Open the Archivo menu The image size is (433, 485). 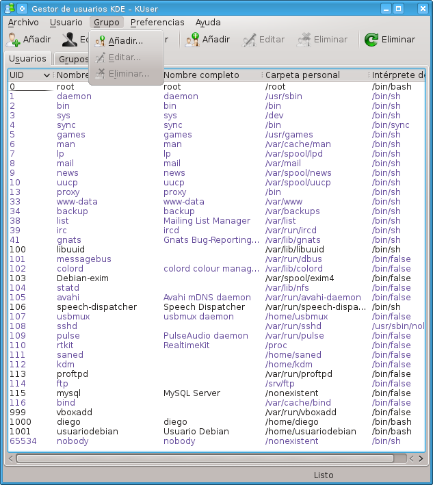[23, 23]
